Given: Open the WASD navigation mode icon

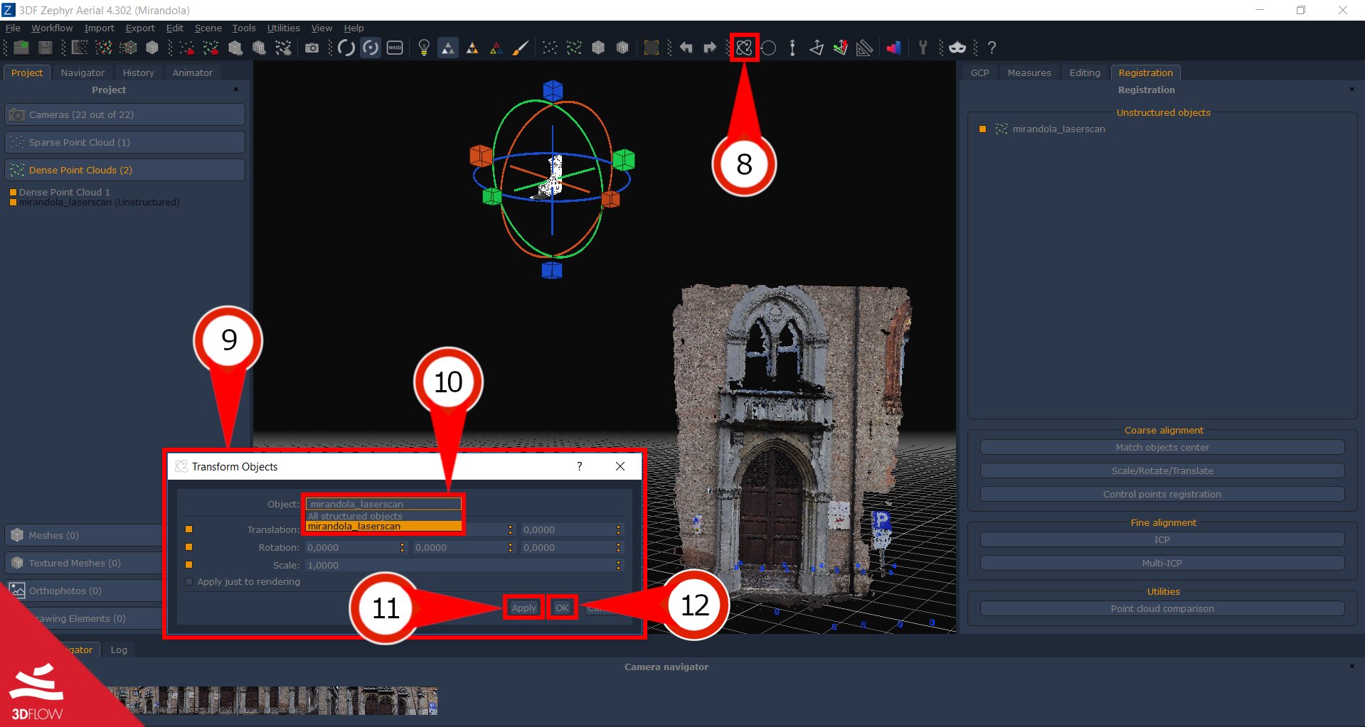Looking at the screenshot, I should click(395, 48).
